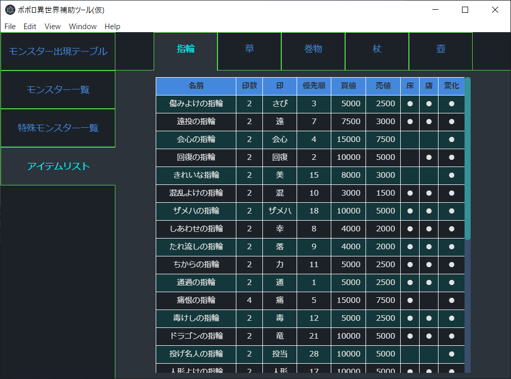Click 印数 value 4 in 痛恨の指輪 row

coord(249,300)
